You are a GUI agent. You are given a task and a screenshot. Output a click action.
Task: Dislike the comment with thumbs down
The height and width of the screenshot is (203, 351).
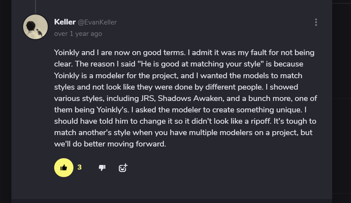(102, 168)
